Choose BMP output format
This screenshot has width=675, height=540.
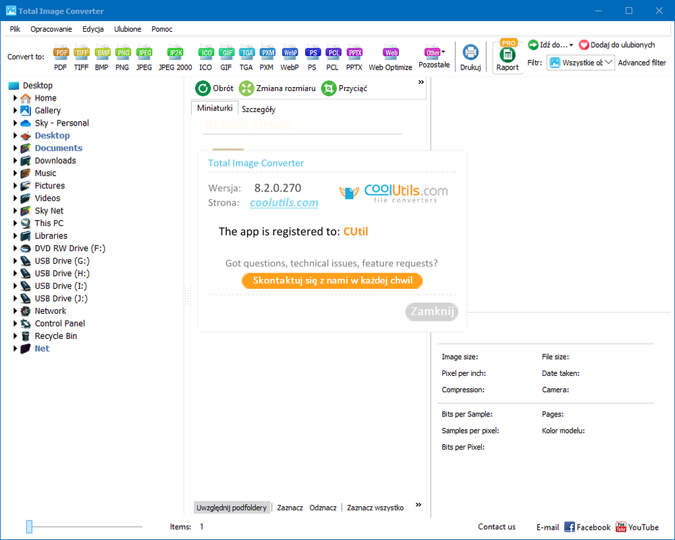102,58
